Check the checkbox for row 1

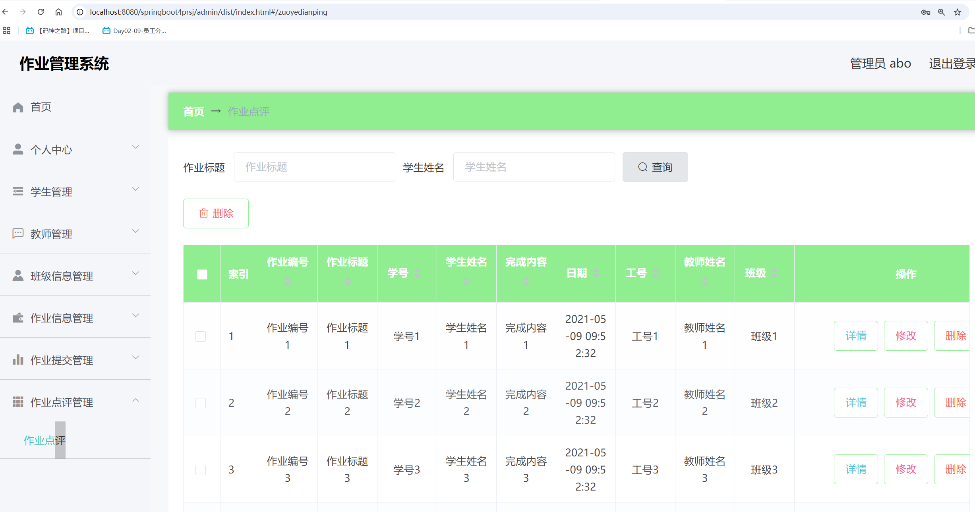[x=201, y=336]
